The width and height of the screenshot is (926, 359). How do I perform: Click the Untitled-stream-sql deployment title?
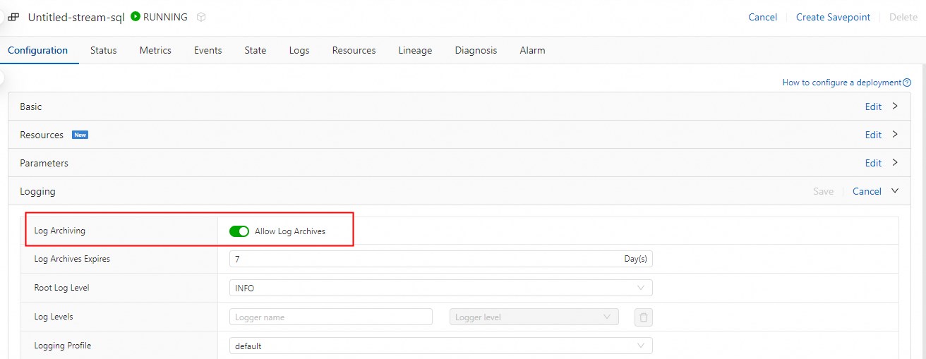[76, 18]
